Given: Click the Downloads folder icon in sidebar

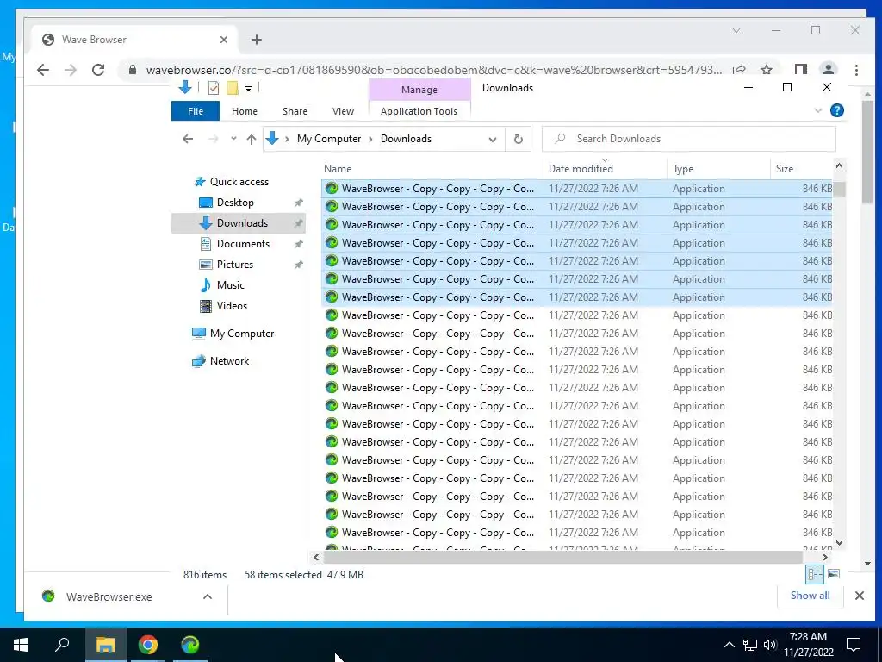Looking at the screenshot, I should tap(206, 223).
